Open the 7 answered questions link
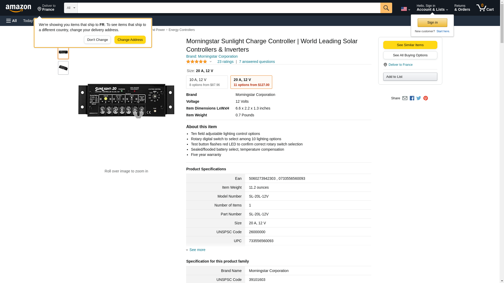504x283 pixels. click(257, 62)
